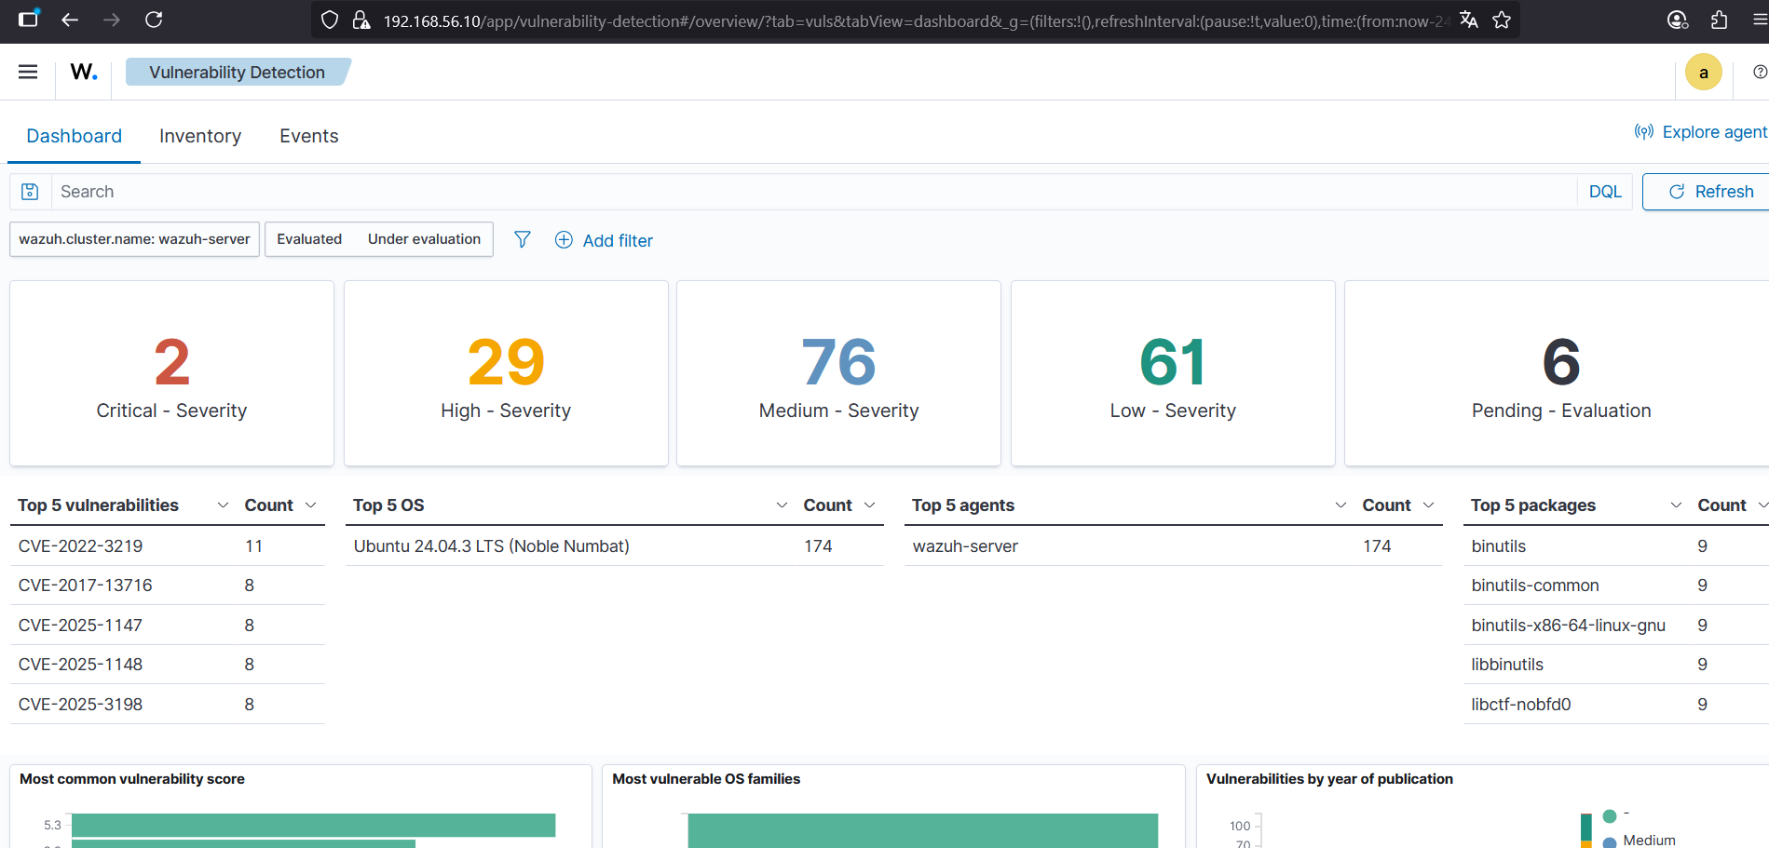Click the filter funnel icon
The height and width of the screenshot is (848, 1769).
click(523, 240)
